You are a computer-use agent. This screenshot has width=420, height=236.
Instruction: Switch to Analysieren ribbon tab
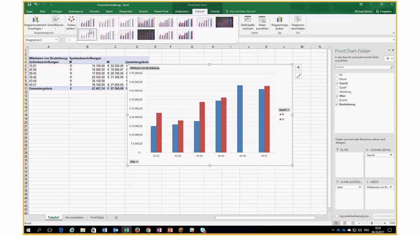pyautogui.click(x=182, y=11)
